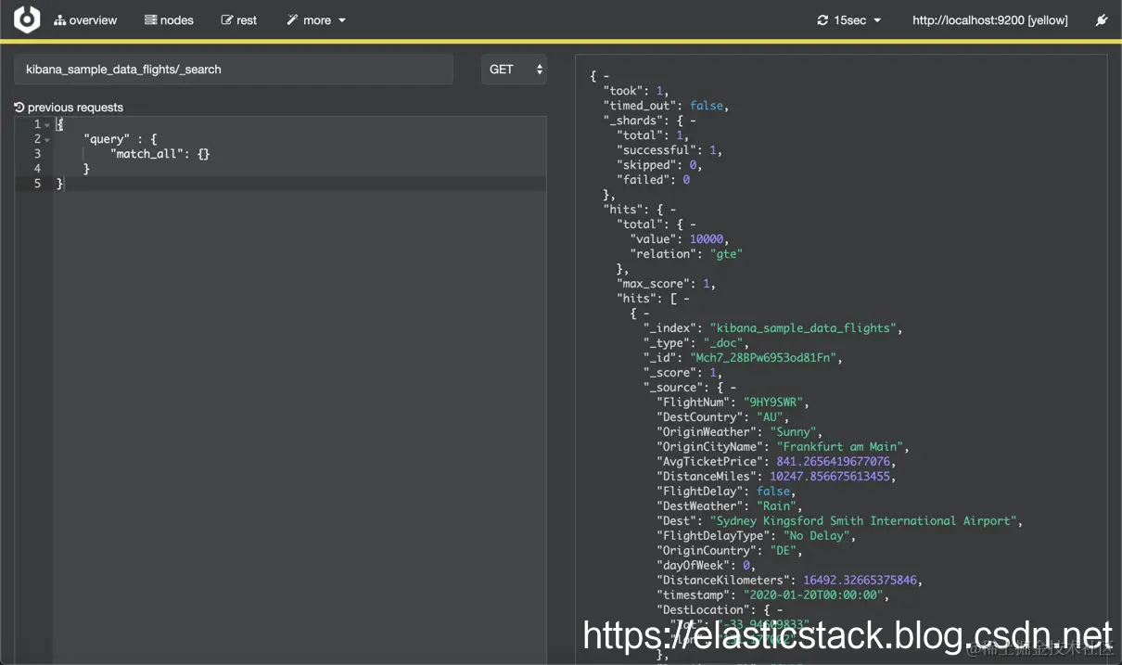Image resolution: width=1122 pixels, height=665 pixels.
Task: Click the http://localhost:9200 [yellow] host label
Action: click(x=990, y=20)
